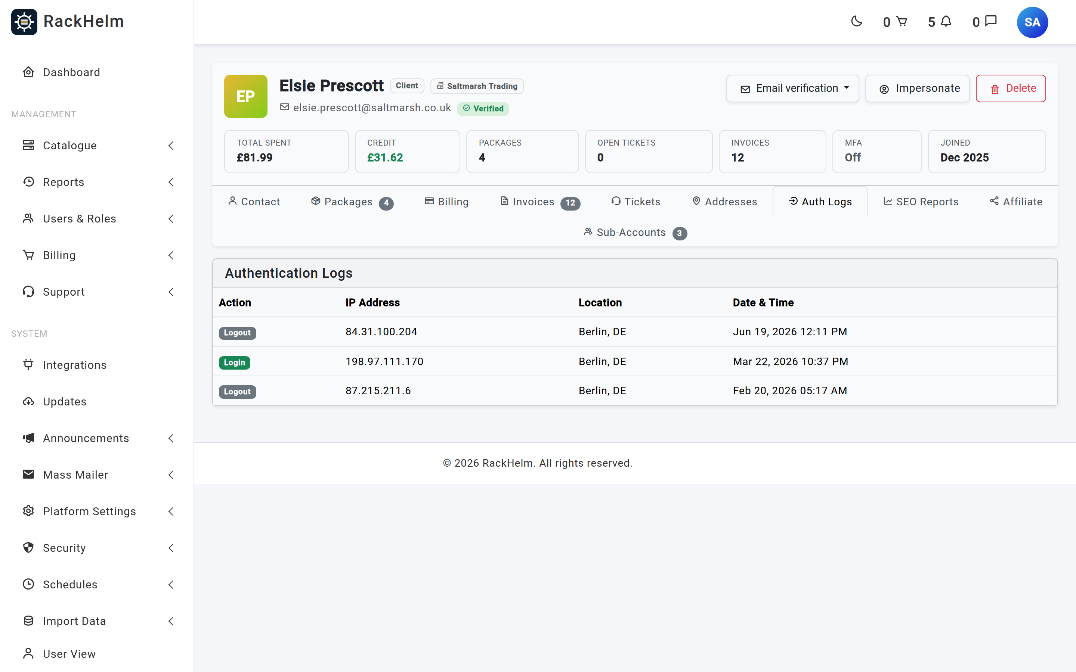
Task: Open the Affiliate tab
Action: pos(1016,202)
